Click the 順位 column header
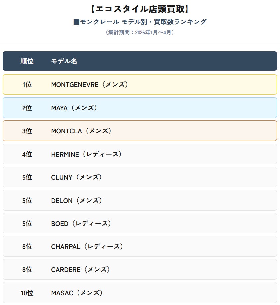Image resolution: width=280 pixels, height=305 pixels. [27, 61]
